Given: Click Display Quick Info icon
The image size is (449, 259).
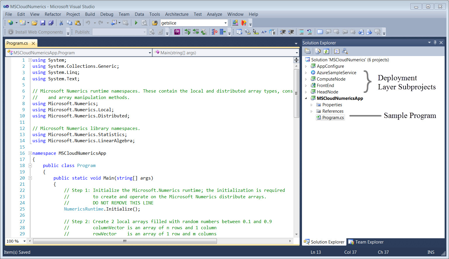Looking at the screenshot, I should (x=256, y=32).
